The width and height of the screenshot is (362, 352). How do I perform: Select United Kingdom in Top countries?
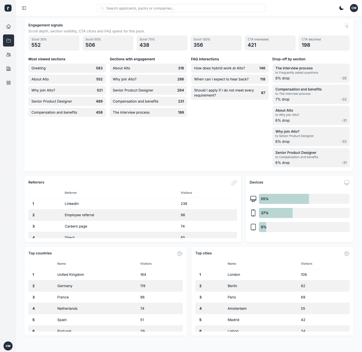(x=106, y=275)
